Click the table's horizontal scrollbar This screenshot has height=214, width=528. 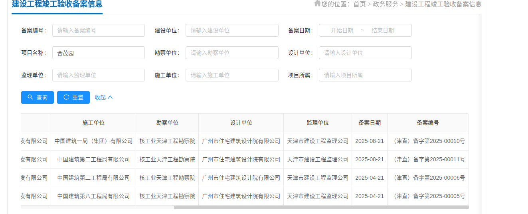(321, 207)
